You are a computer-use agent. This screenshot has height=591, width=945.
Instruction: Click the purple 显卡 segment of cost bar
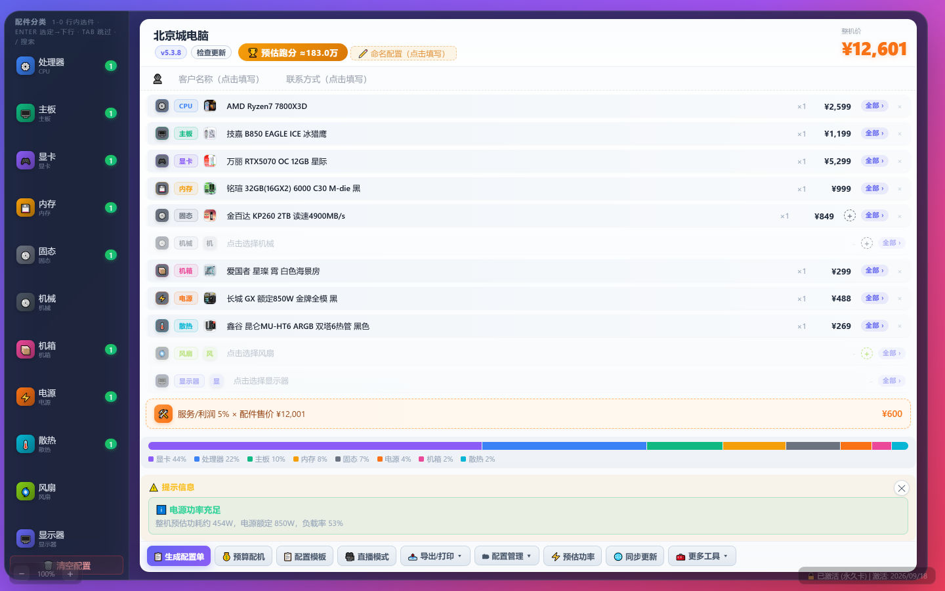click(x=315, y=446)
